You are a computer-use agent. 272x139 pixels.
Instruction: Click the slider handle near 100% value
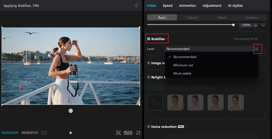[233, 25]
